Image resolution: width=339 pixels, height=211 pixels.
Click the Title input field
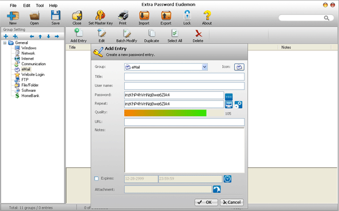[185, 77]
